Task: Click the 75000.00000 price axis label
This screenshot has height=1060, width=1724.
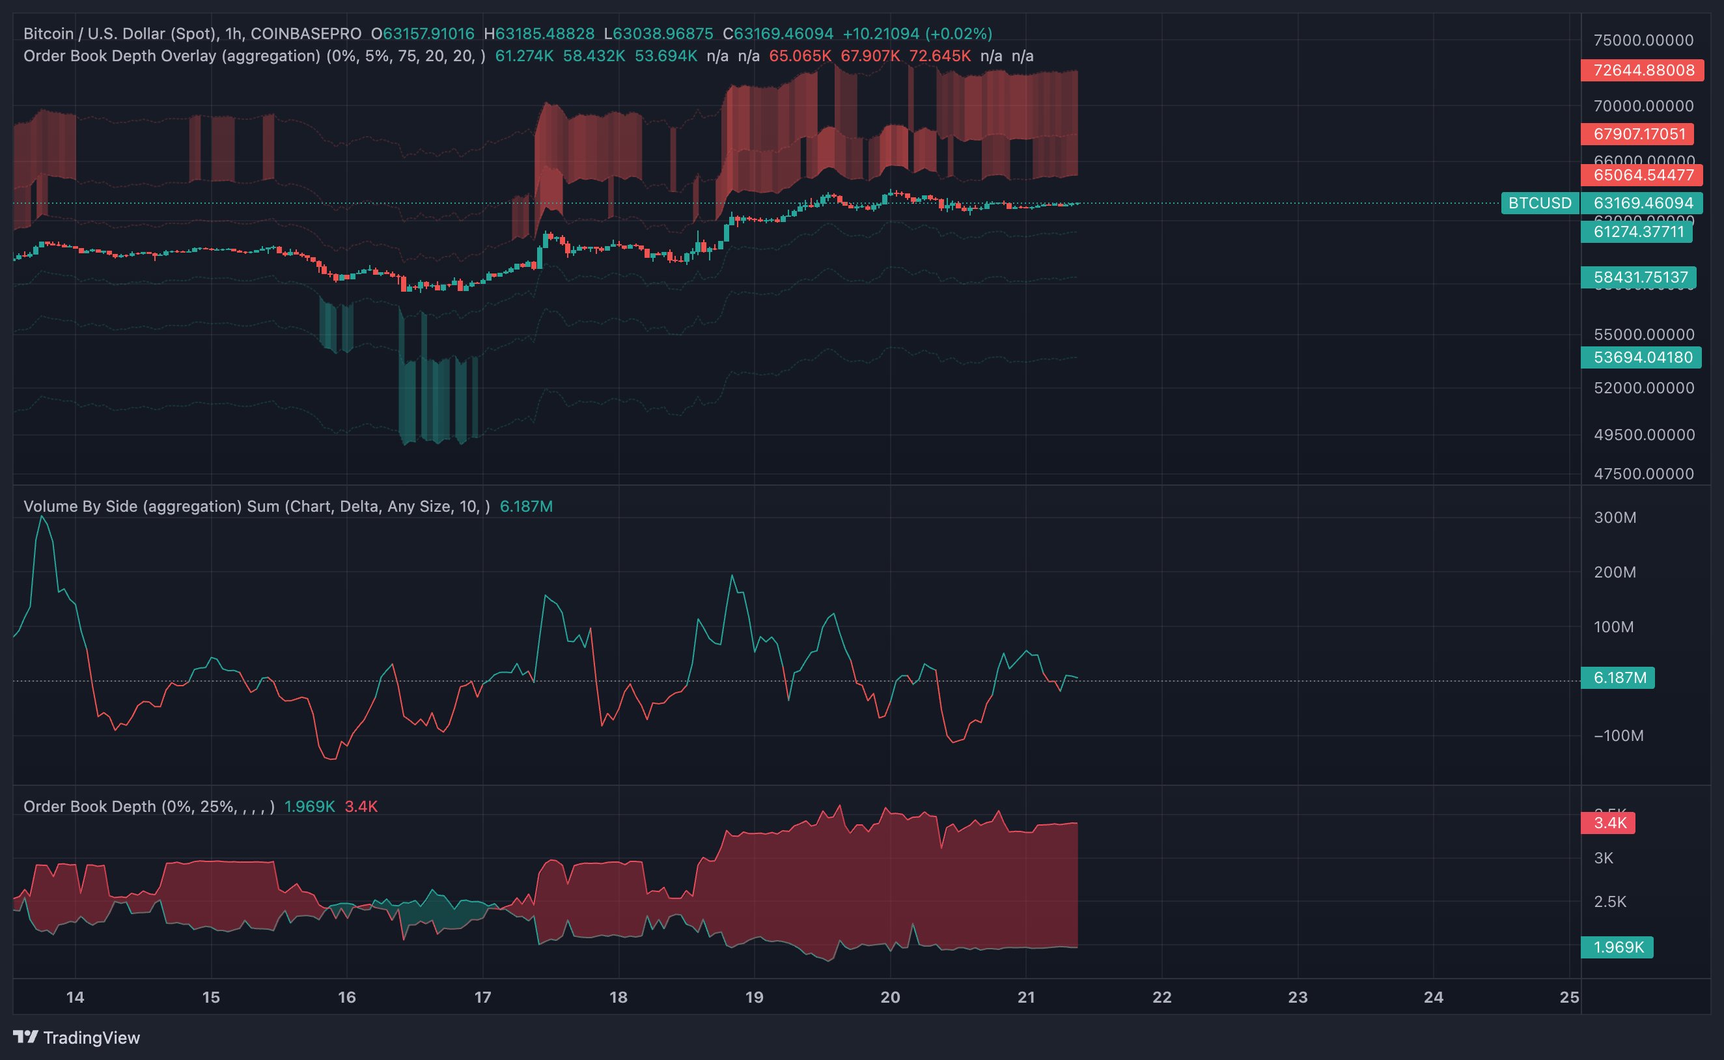Action: point(1643,40)
